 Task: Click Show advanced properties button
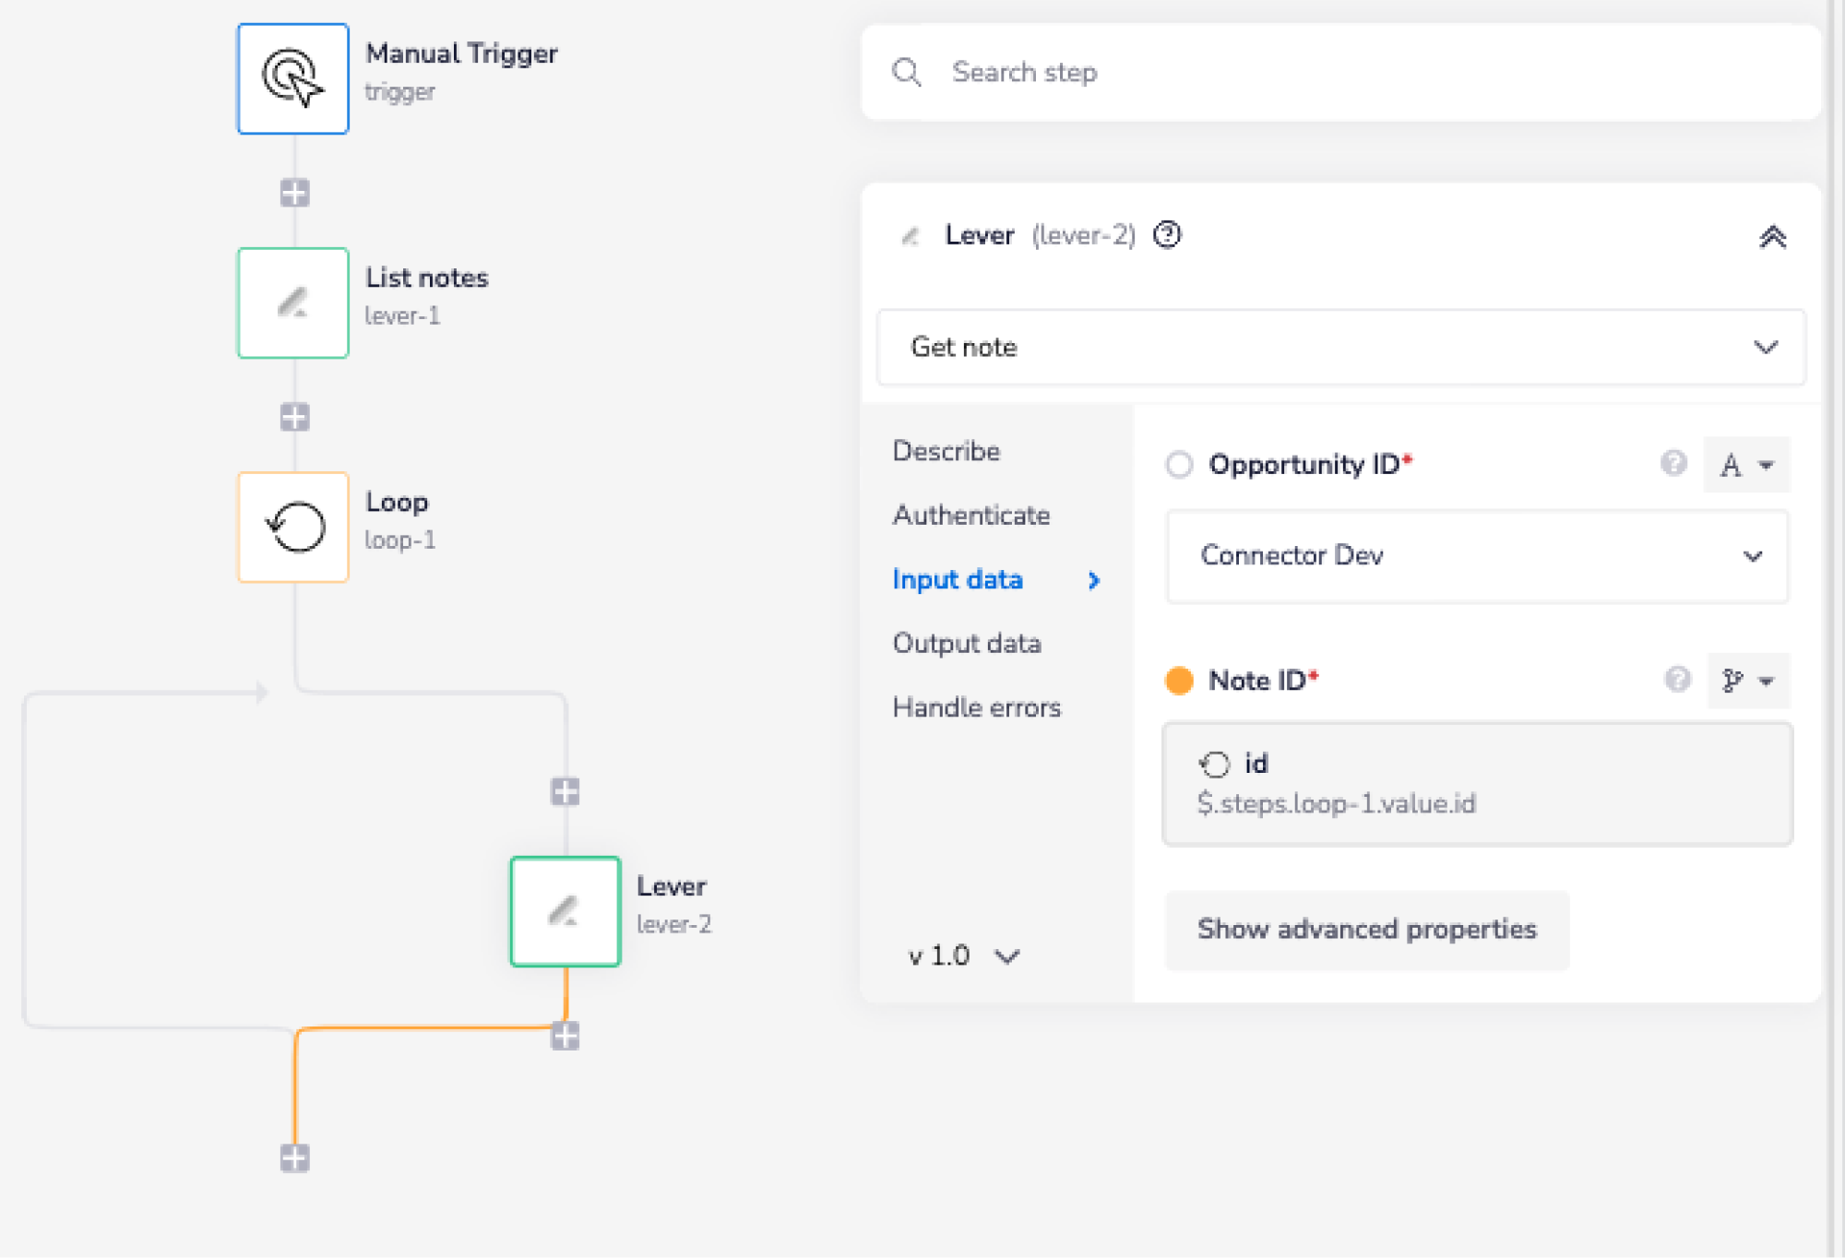coord(1366,929)
